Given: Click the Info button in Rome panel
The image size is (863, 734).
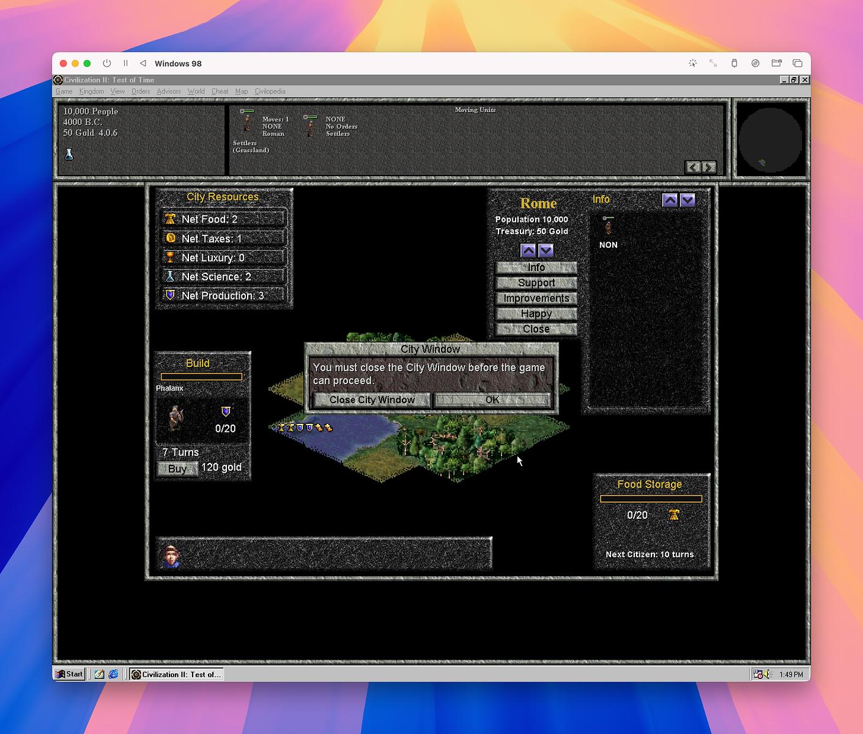Looking at the screenshot, I should pyautogui.click(x=536, y=267).
